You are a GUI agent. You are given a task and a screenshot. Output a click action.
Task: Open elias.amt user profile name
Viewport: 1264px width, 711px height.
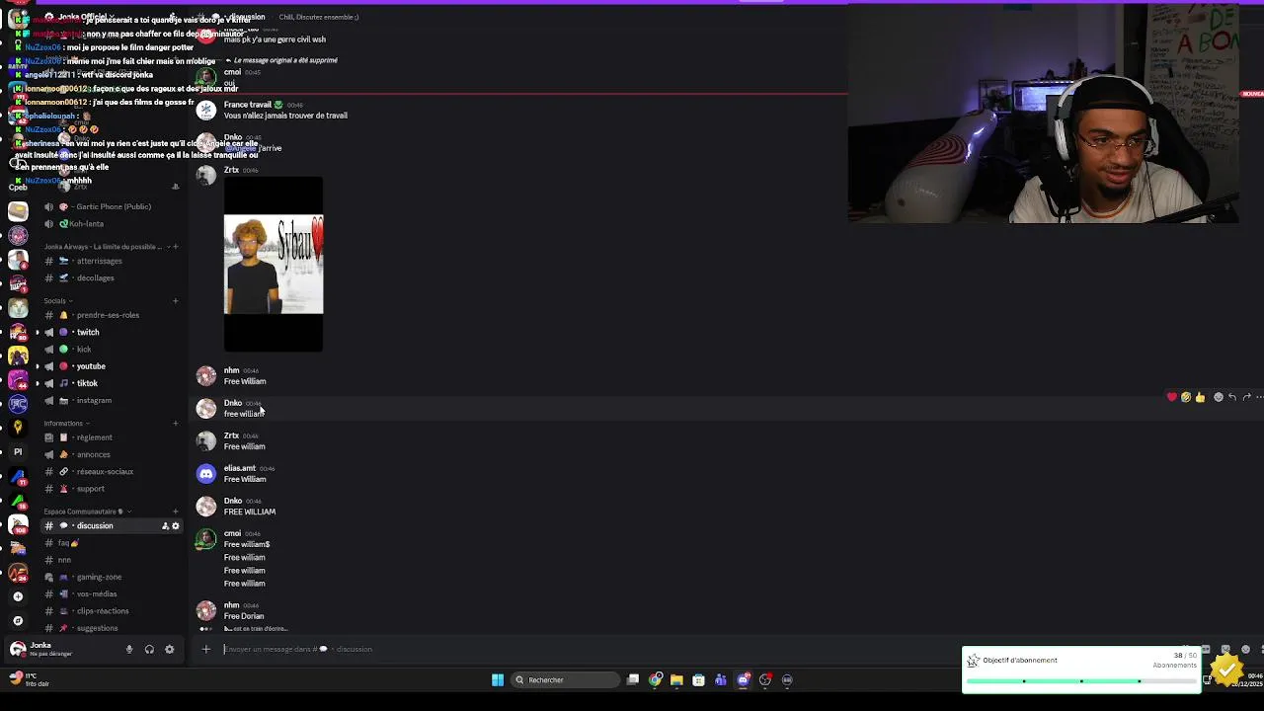click(x=239, y=468)
